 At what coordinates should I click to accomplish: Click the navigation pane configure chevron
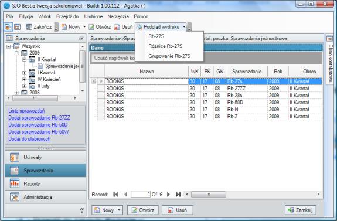coord(82,210)
